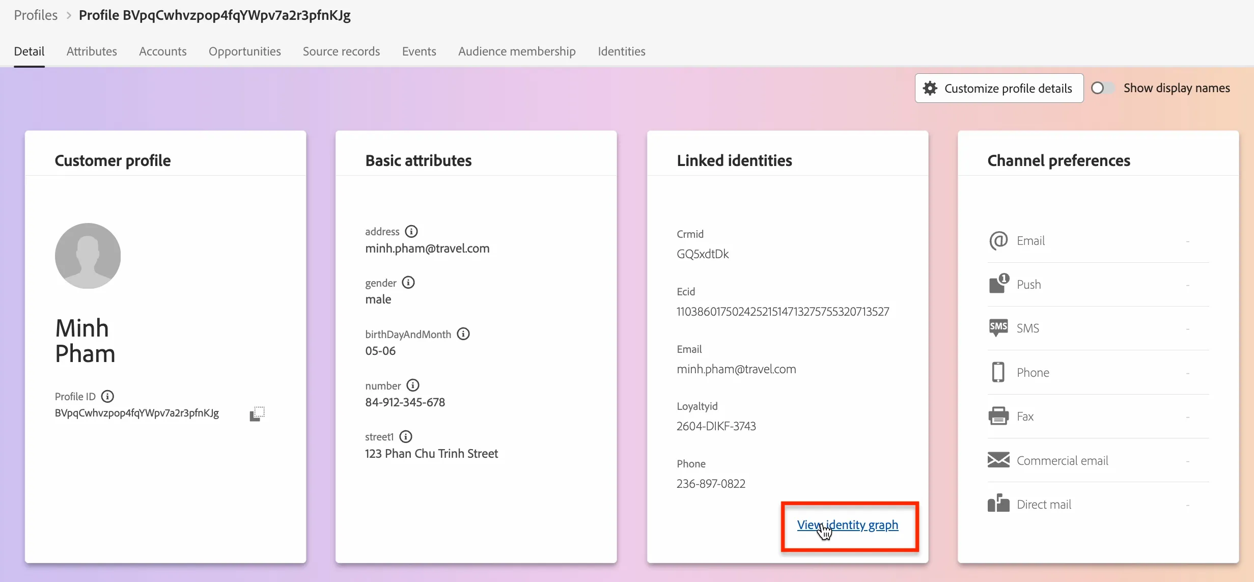The image size is (1254, 582).
Task: Click the Fax printer icon
Action: (998, 416)
